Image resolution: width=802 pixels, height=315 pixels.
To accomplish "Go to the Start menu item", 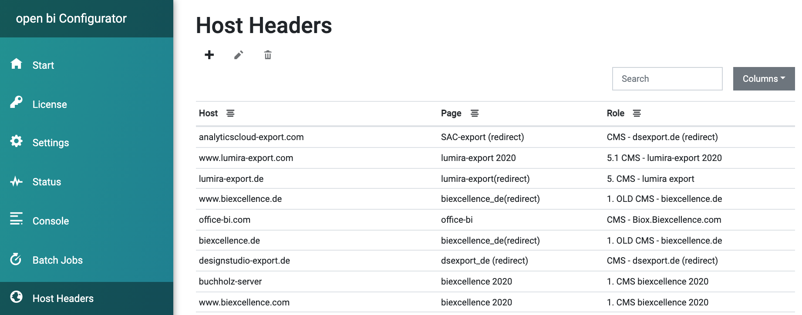I will pyautogui.click(x=43, y=65).
